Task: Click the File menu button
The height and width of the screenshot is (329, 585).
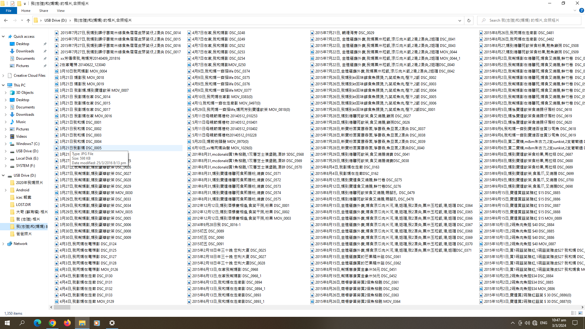Action: (x=9, y=11)
